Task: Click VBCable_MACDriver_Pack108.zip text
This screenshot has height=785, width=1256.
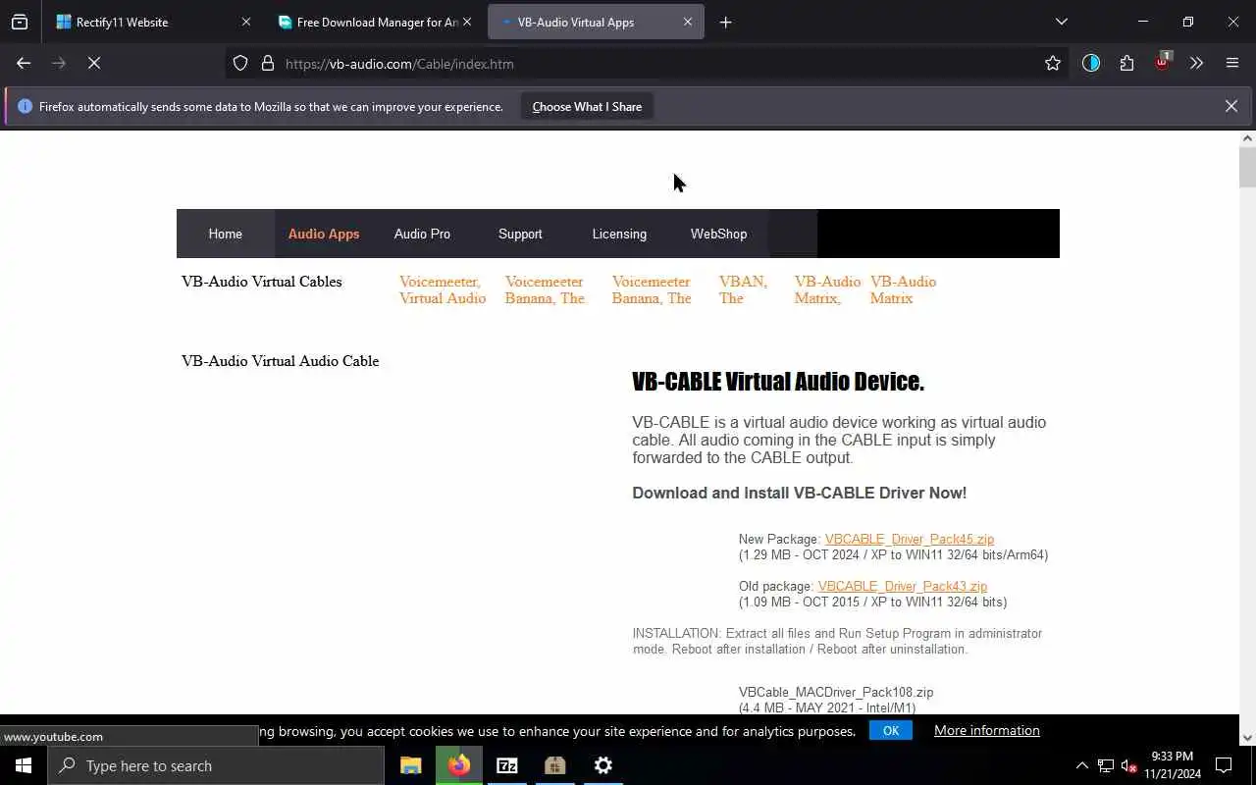Action: (x=836, y=692)
